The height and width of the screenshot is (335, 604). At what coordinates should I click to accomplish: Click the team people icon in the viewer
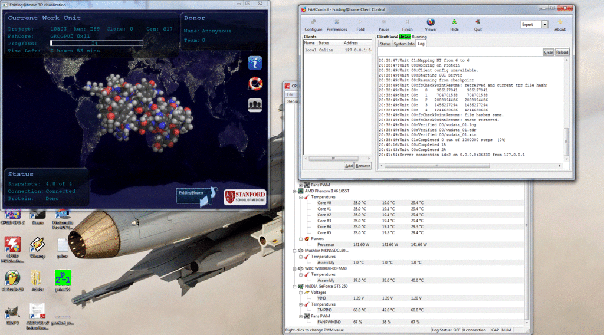coord(255,104)
